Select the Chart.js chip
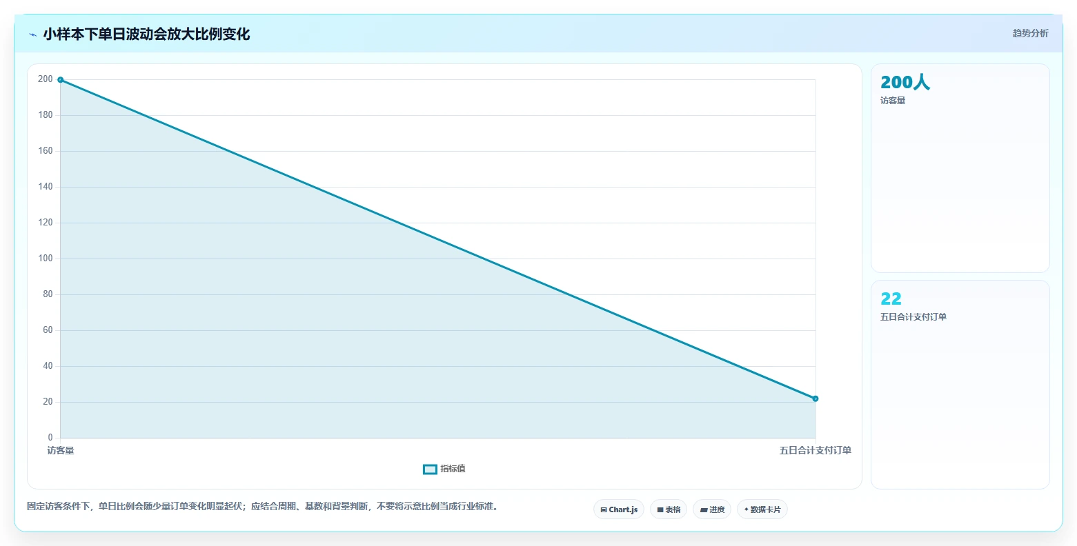1077x546 pixels. click(x=619, y=509)
